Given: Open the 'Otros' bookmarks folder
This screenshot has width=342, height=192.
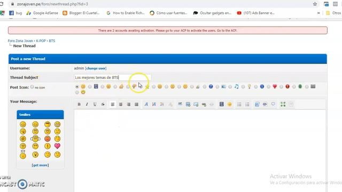Looking at the screenshot, I should [333, 13].
